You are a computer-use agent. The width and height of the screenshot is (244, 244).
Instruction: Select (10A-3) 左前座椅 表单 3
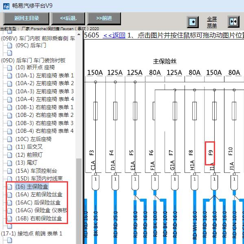(44, 91)
